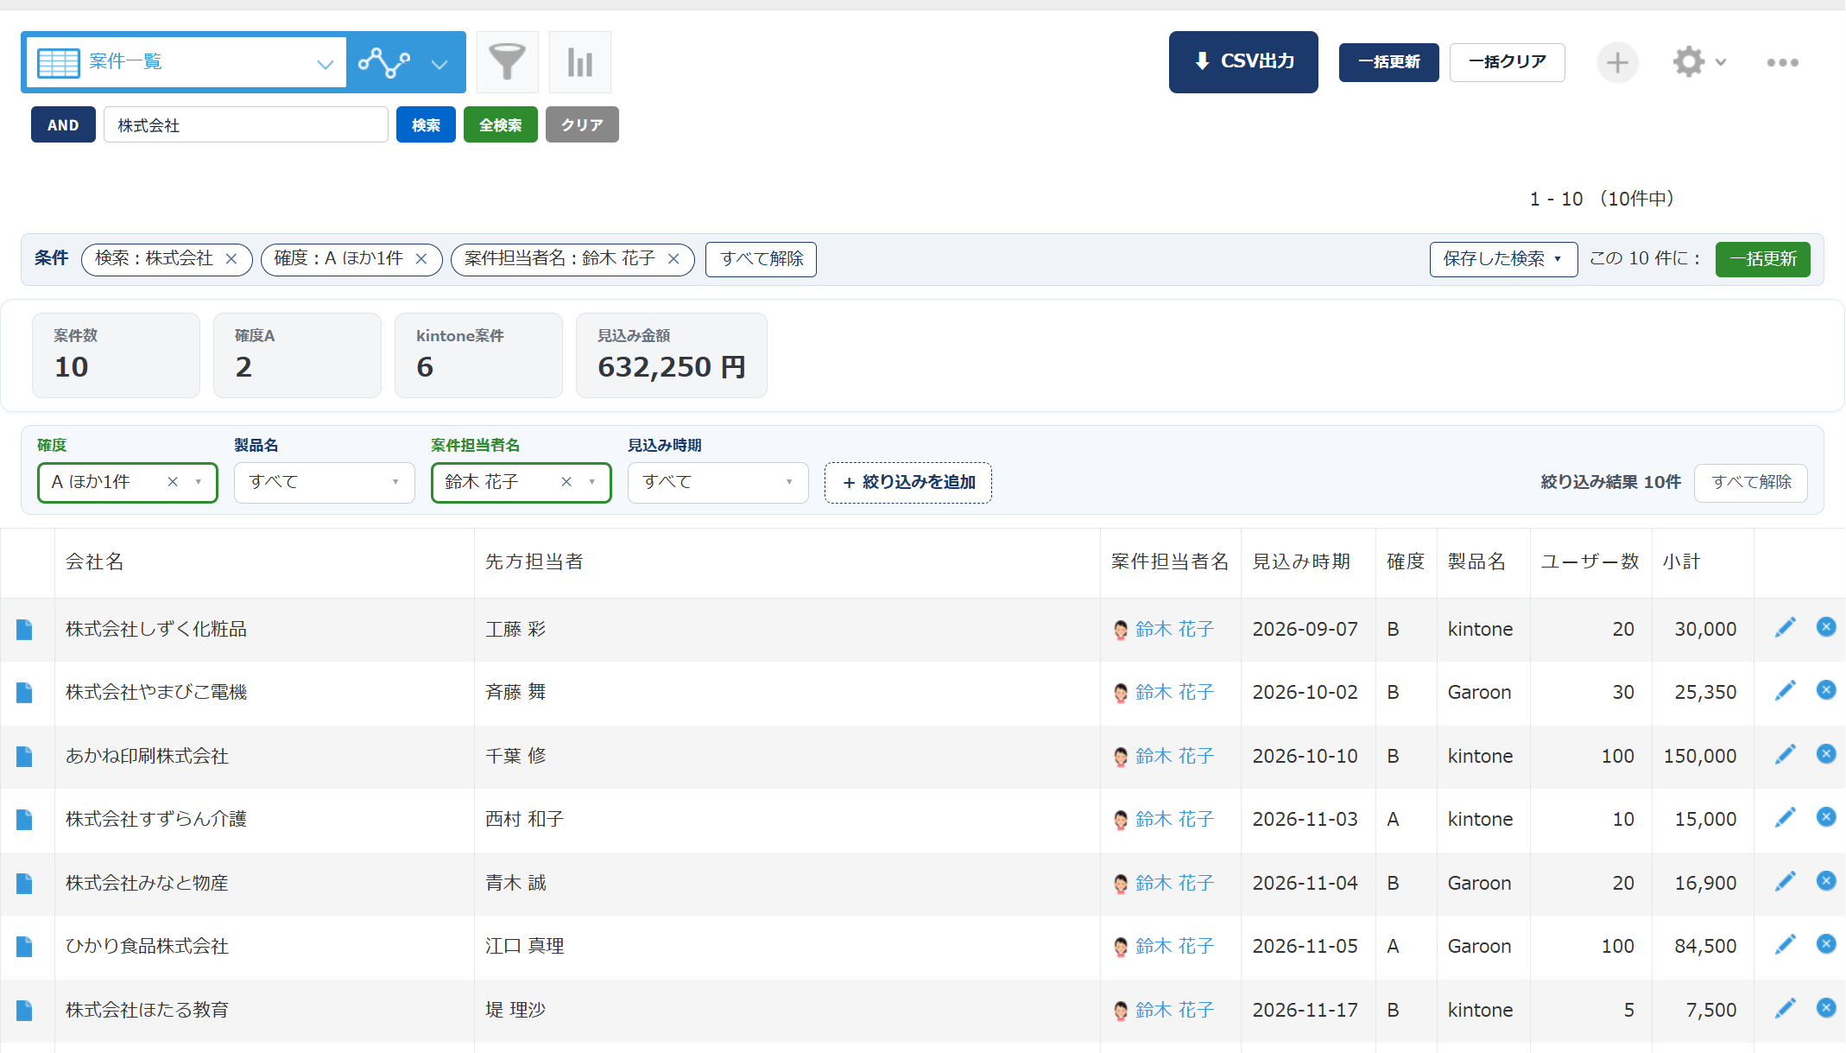Edit the 株式会社すずらん介護 record
The width and height of the screenshot is (1846, 1053).
(1785, 818)
